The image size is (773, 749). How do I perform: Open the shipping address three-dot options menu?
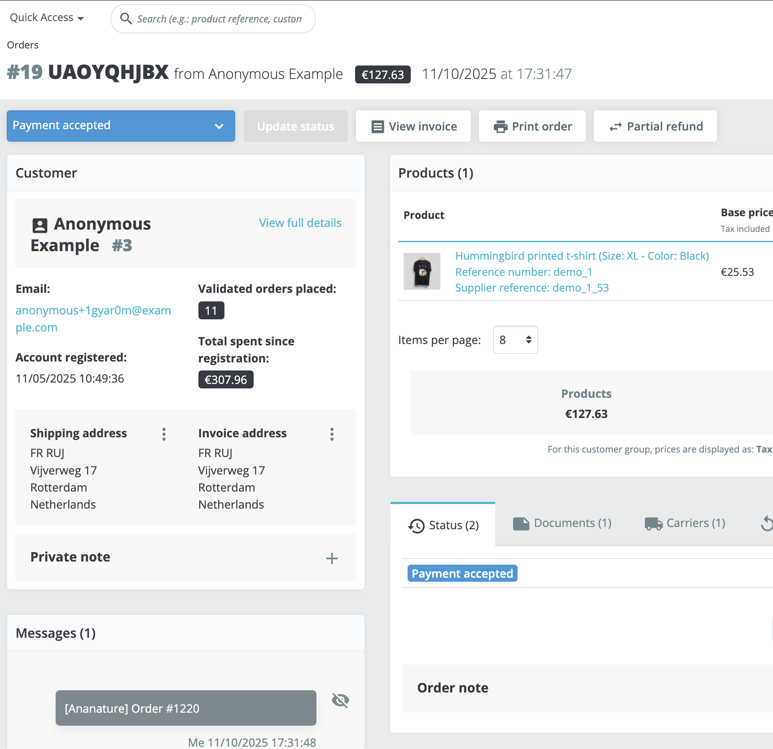164,434
